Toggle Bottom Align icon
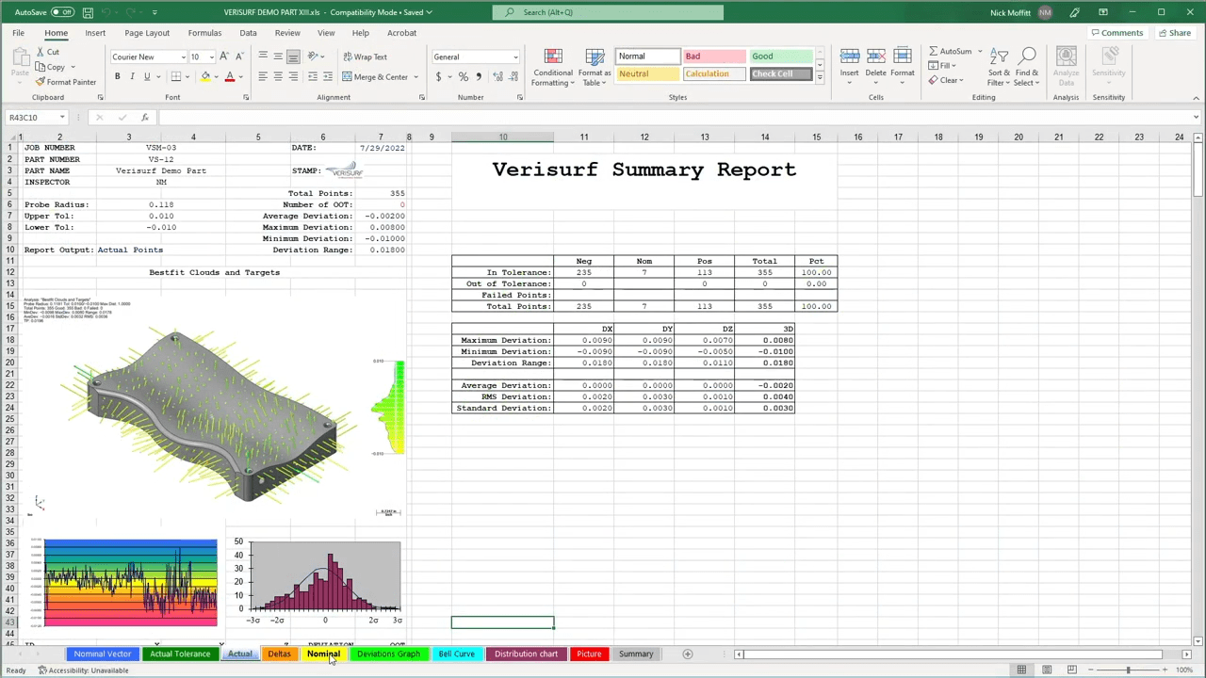Viewport: 1206px width, 678px height. (293, 56)
